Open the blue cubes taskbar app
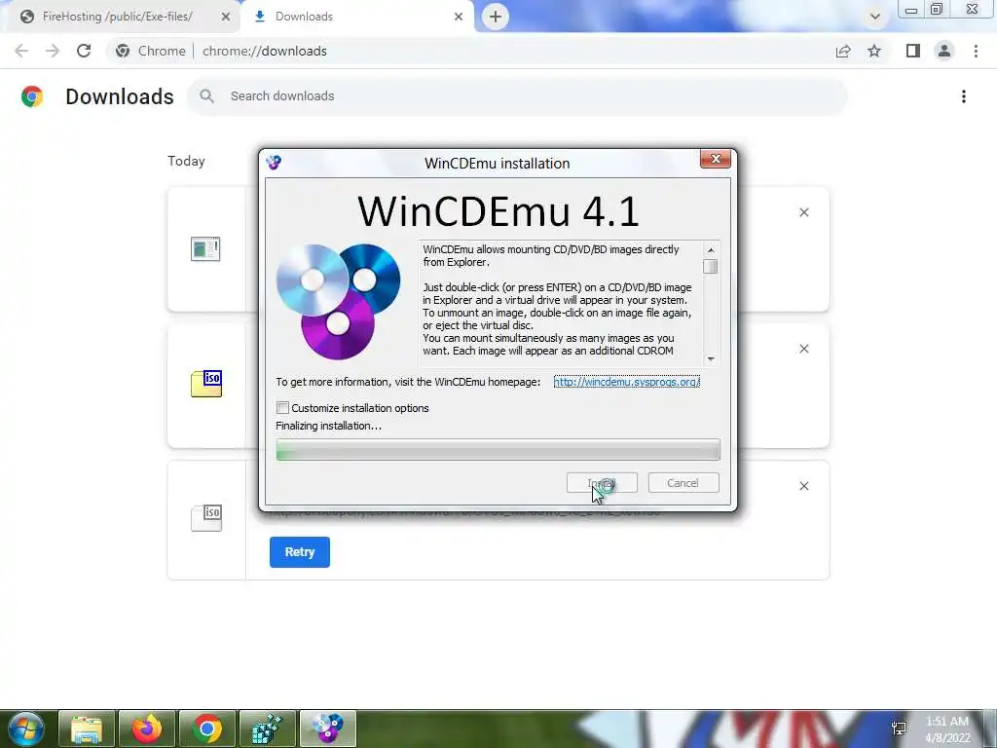Image resolution: width=997 pixels, height=748 pixels. 268,729
